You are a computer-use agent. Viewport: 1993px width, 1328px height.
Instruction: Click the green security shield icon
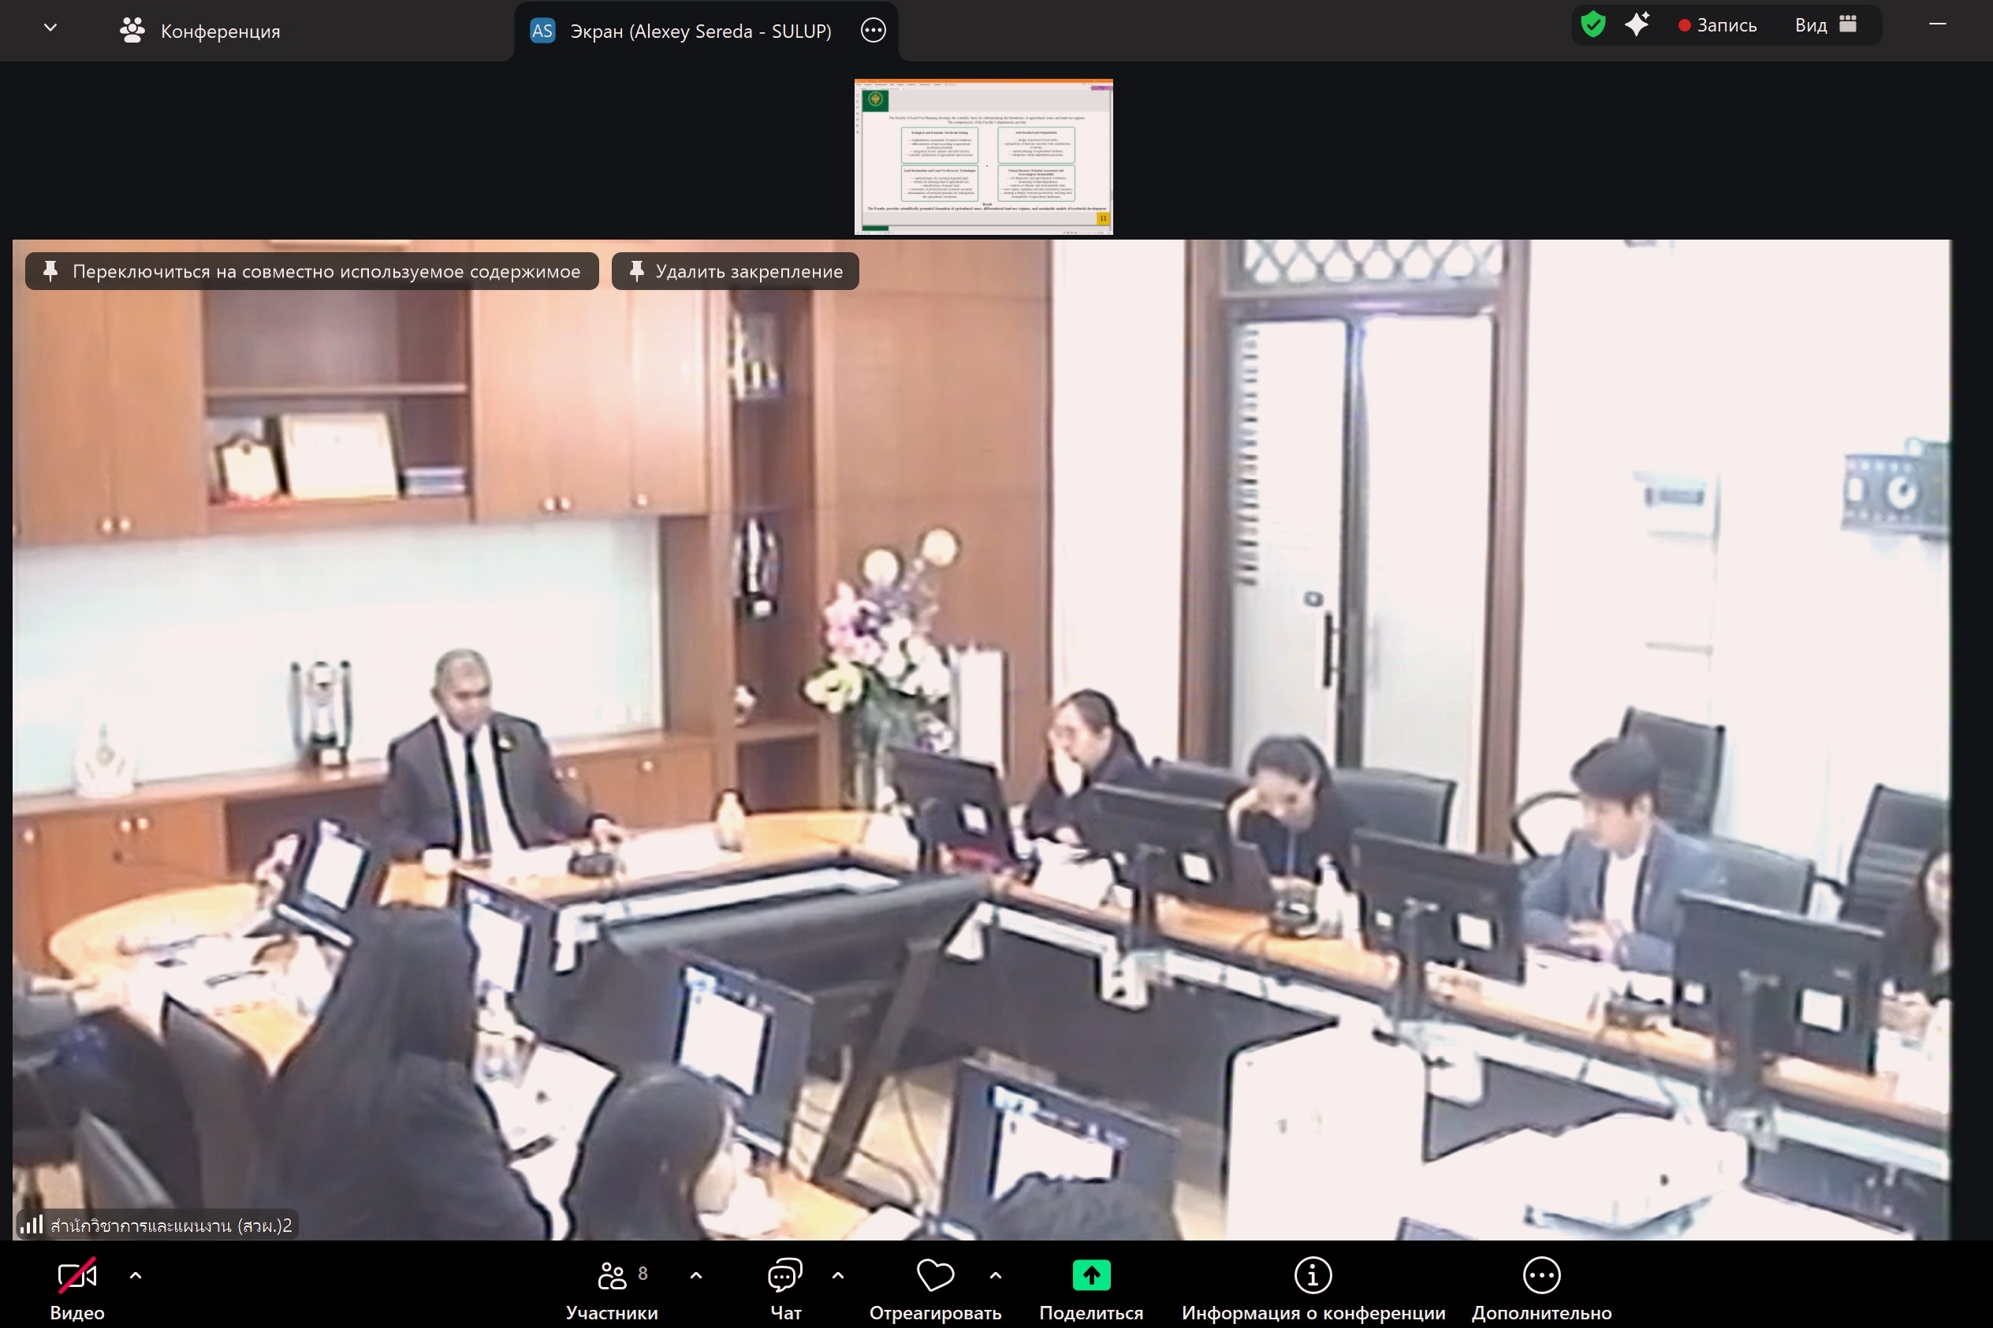tap(1593, 24)
